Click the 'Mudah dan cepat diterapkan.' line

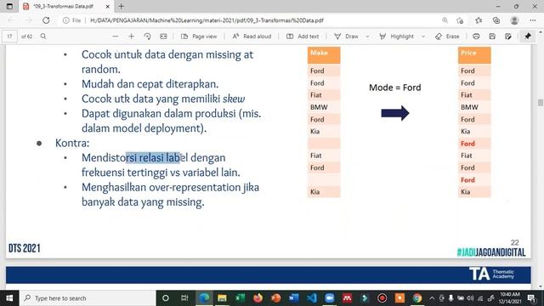[x=150, y=84]
